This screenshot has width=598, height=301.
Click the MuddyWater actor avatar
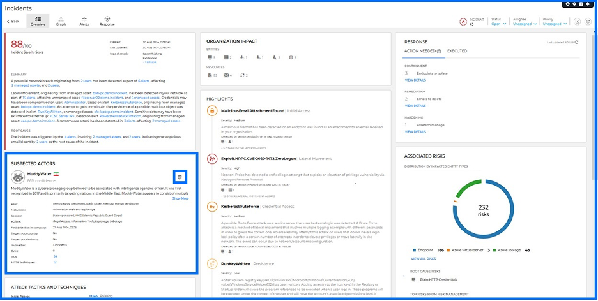tap(18, 177)
